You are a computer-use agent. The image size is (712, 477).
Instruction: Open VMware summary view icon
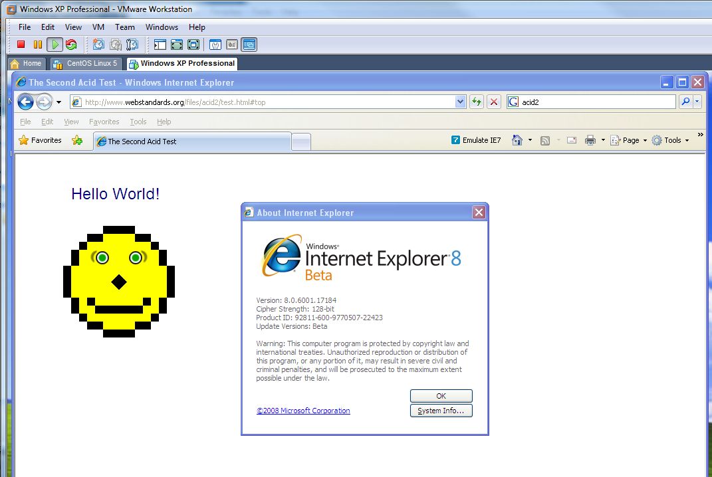[x=215, y=45]
